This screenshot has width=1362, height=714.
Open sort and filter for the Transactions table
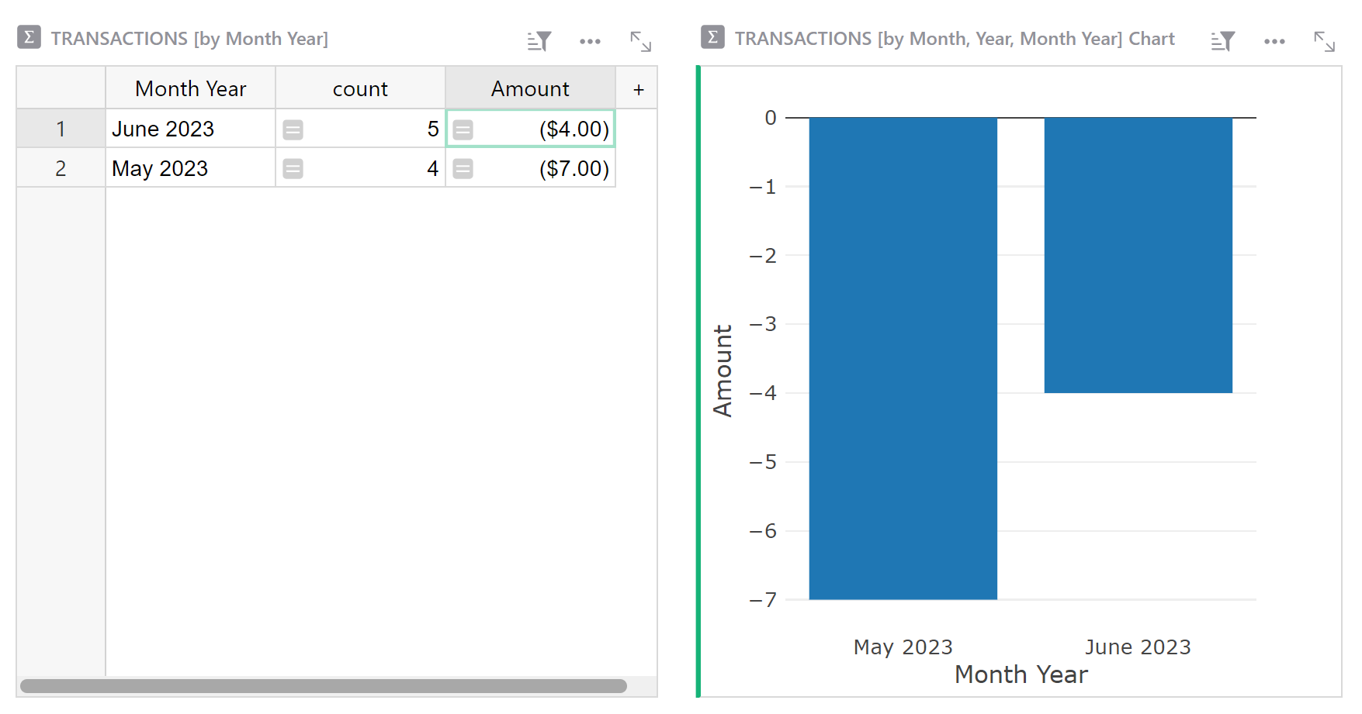click(539, 41)
